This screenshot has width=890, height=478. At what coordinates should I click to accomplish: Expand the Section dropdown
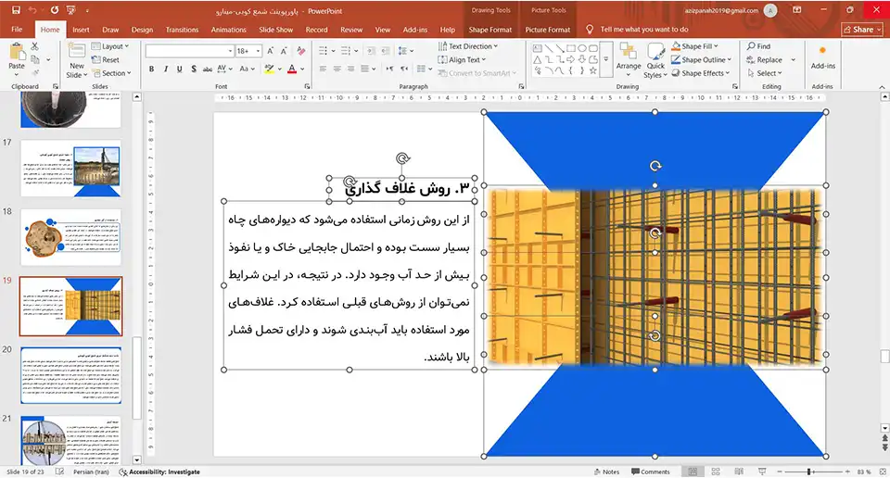click(112, 73)
